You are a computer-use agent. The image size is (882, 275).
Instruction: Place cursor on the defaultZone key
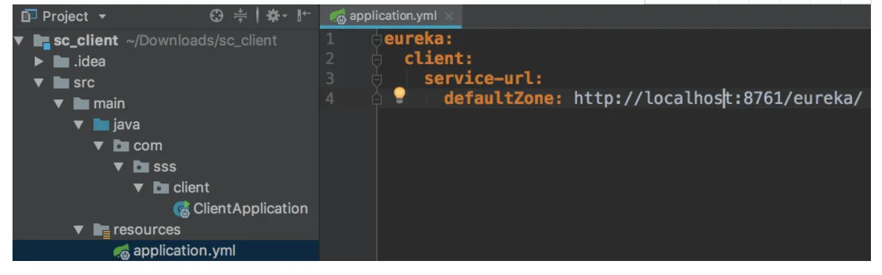click(504, 99)
